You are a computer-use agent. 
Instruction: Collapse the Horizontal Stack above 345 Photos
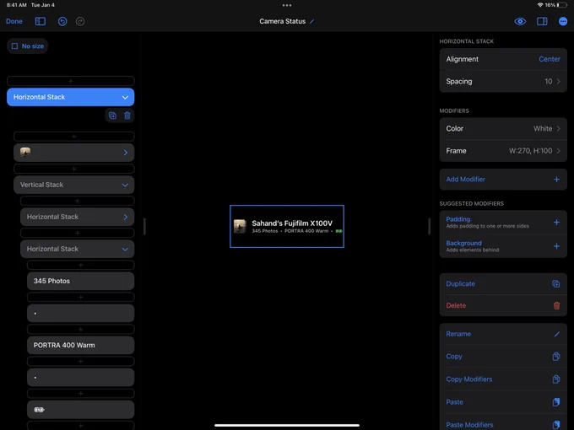click(125, 250)
